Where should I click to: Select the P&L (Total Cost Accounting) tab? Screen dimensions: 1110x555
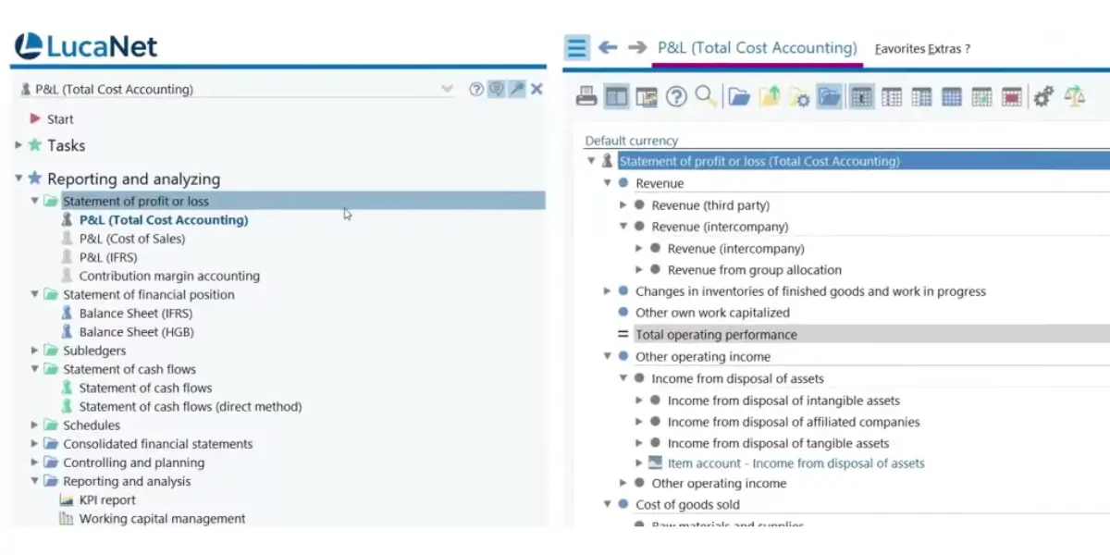tap(758, 48)
